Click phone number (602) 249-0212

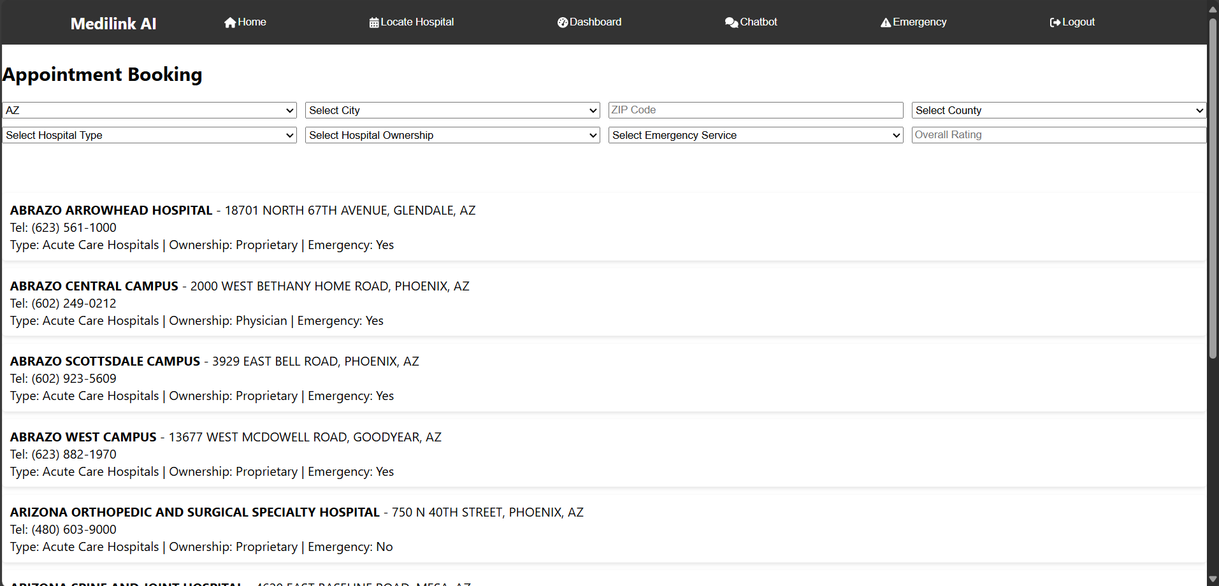pyautogui.click(x=74, y=303)
